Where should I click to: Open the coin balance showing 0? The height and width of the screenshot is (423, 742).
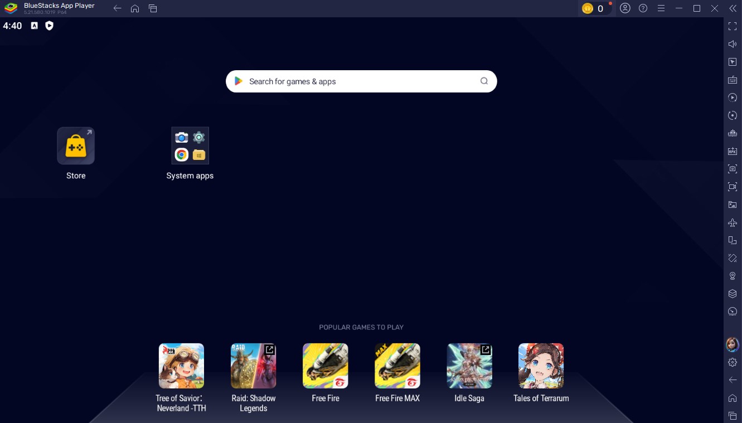click(594, 8)
